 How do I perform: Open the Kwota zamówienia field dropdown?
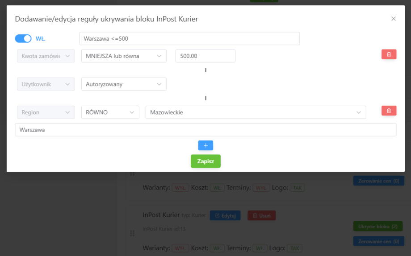46,56
